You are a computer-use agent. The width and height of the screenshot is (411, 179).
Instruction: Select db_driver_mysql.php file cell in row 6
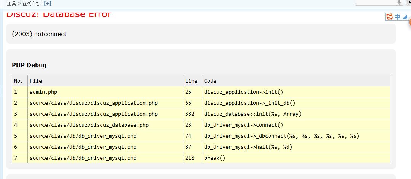click(106, 147)
